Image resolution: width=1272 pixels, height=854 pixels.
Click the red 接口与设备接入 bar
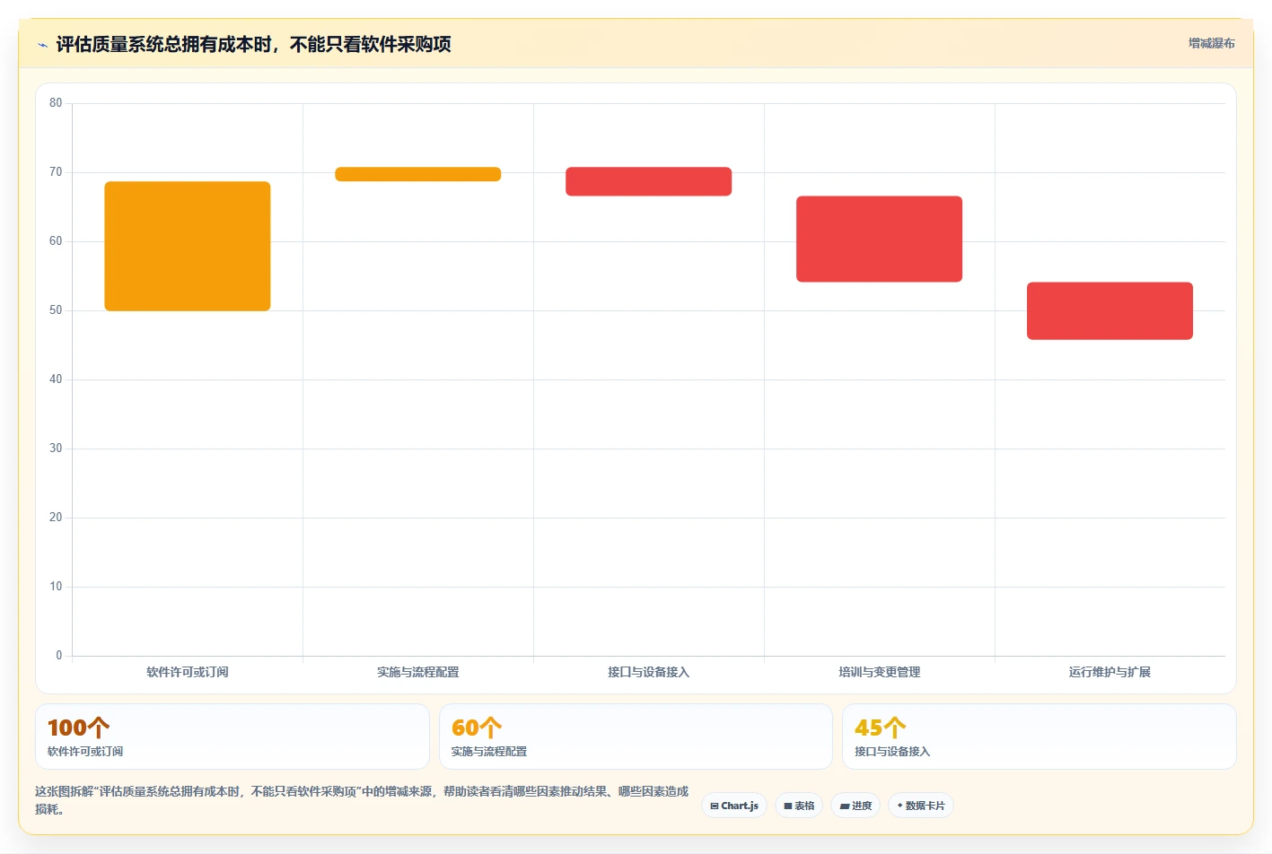[649, 181]
